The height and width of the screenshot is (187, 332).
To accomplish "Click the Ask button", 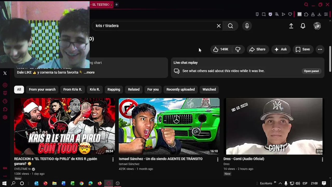I will click(281, 49).
